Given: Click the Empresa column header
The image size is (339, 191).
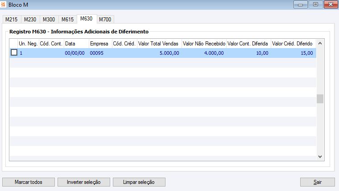Looking at the screenshot, I should click(100, 44).
